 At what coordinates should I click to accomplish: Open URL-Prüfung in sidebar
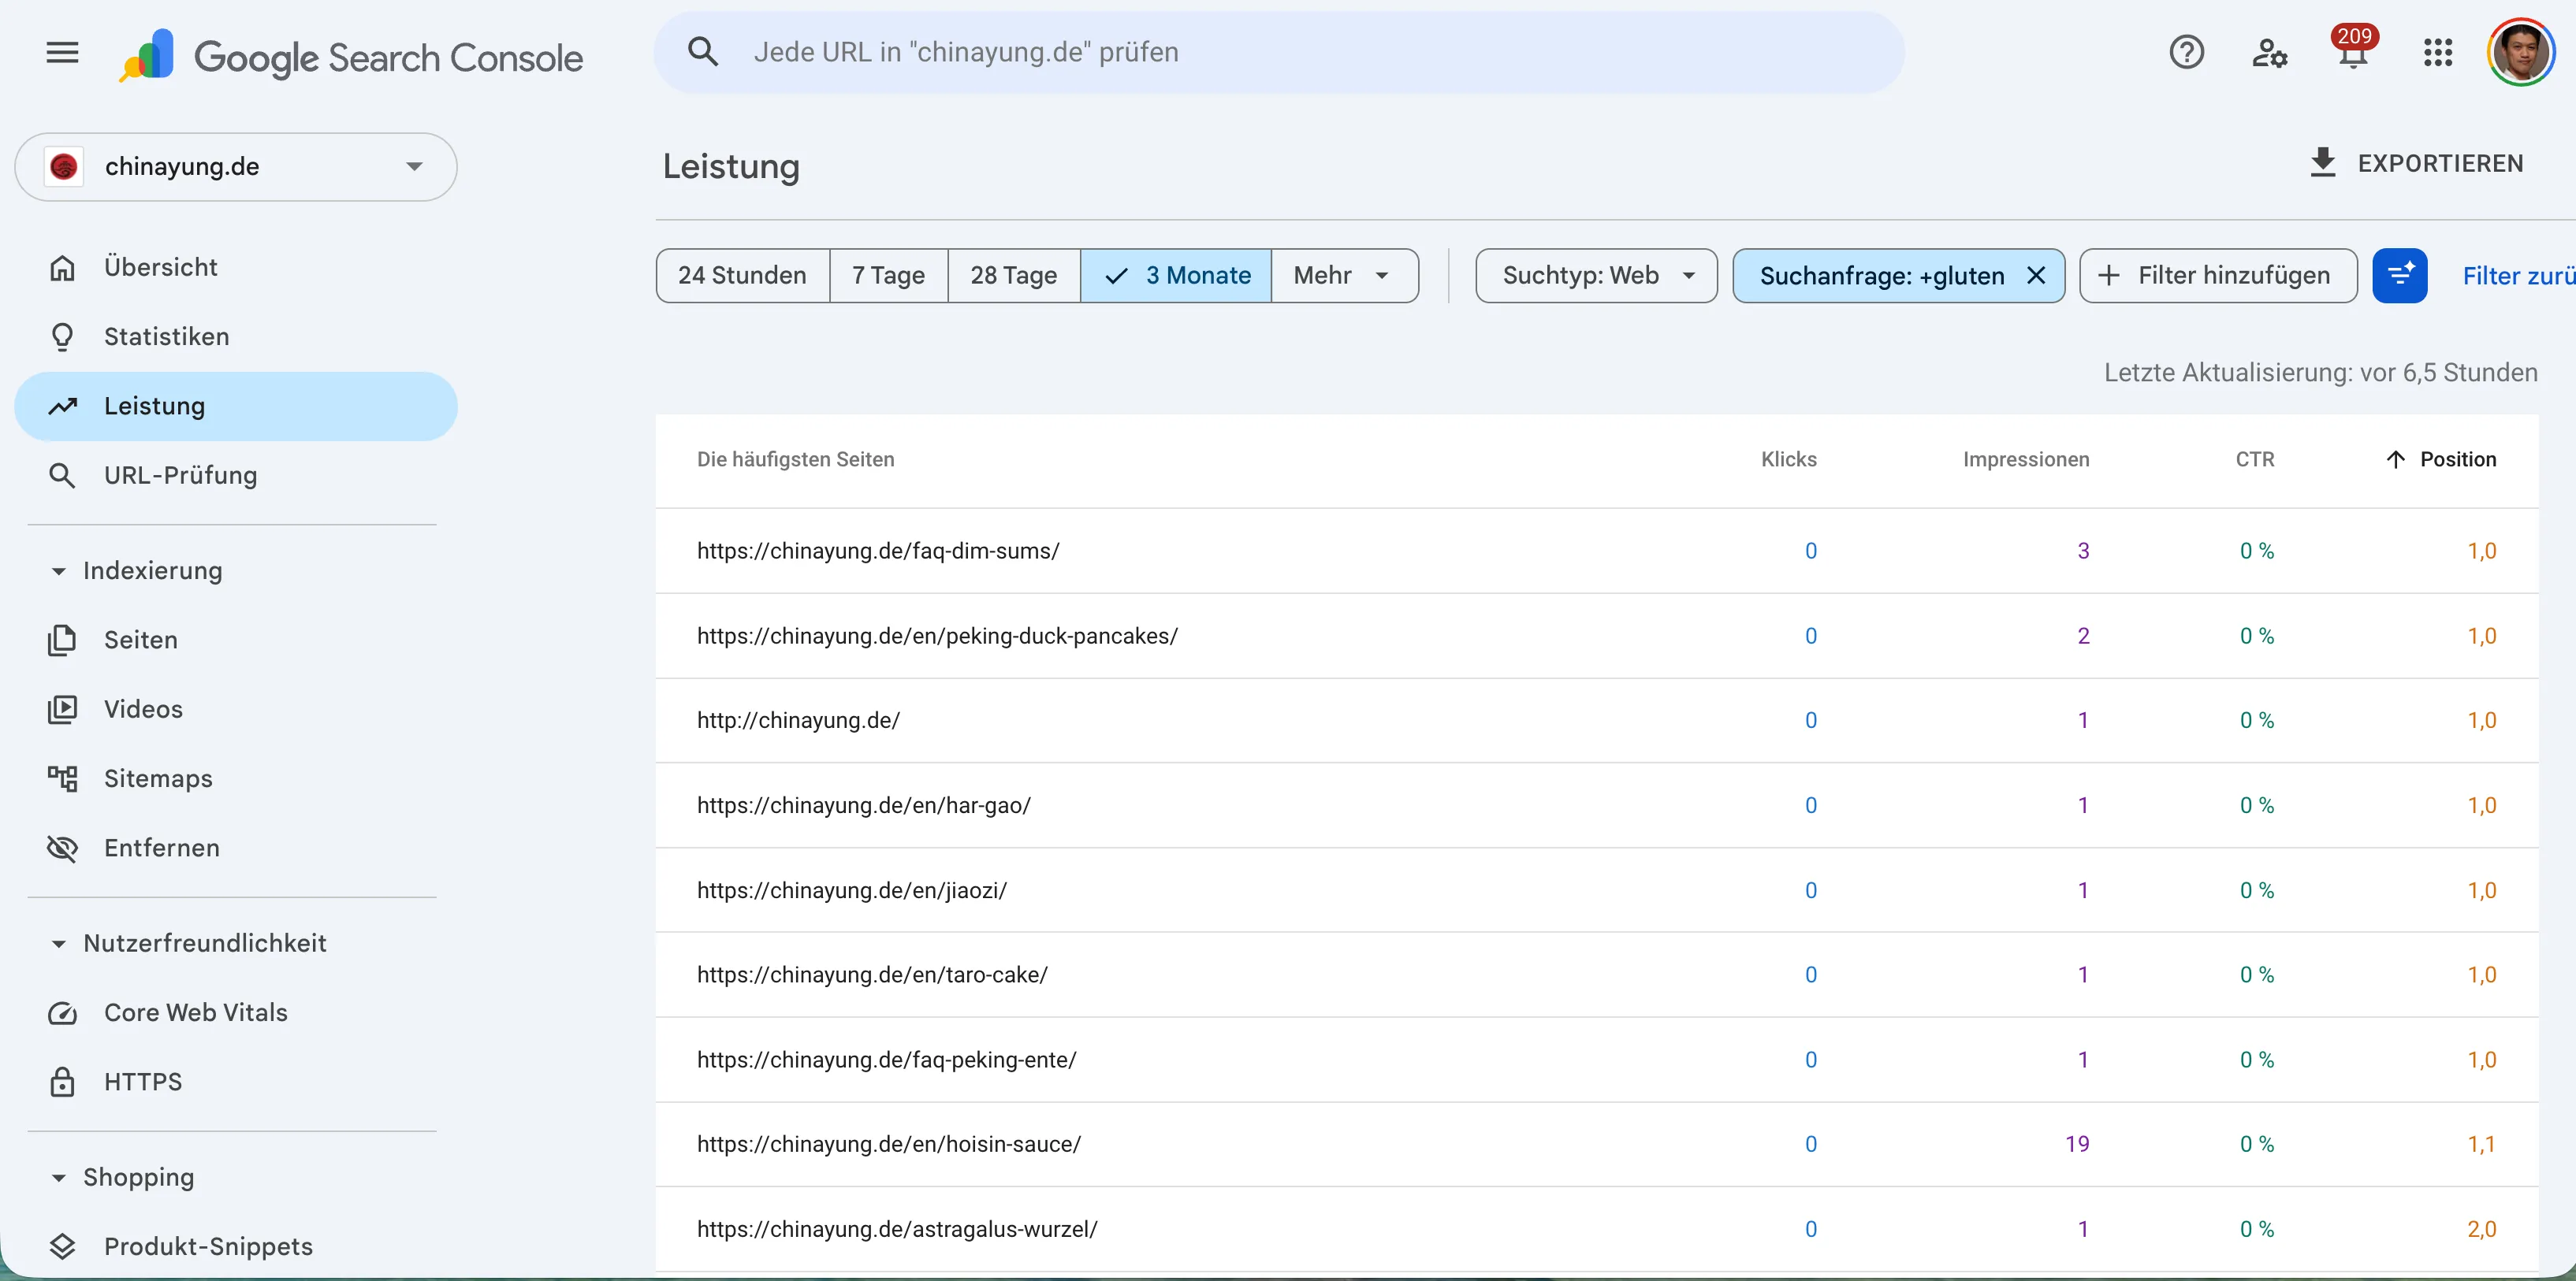(x=236, y=476)
